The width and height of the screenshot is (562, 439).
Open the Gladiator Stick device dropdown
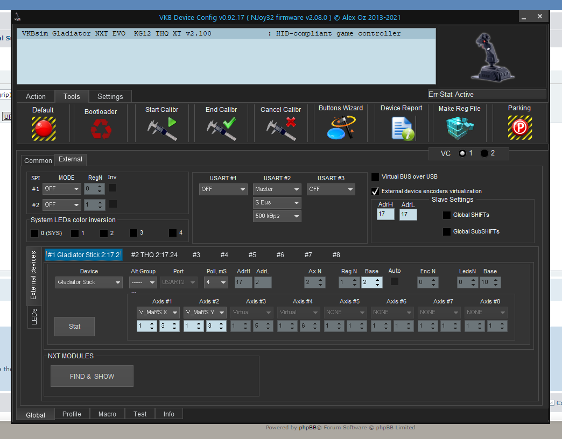89,282
